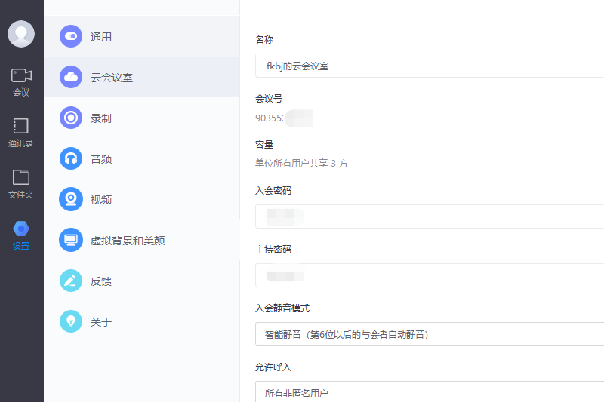Expand the 入会静音模式 dropdown
The height and width of the screenshot is (402, 604).
point(429,334)
